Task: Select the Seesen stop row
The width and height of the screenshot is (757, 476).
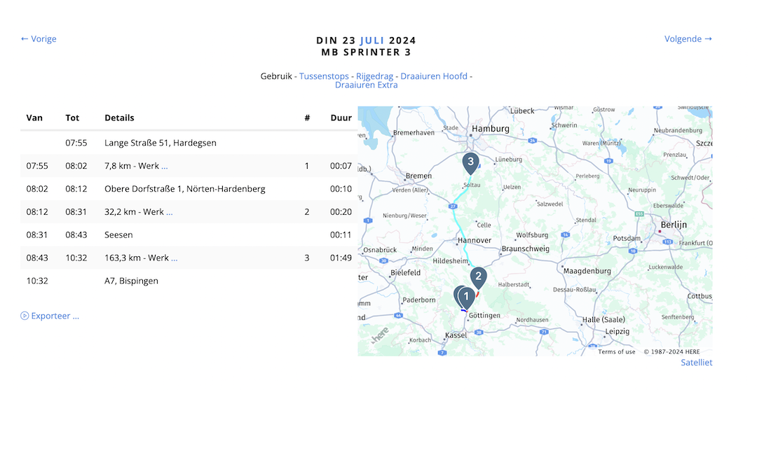Action: (x=189, y=235)
